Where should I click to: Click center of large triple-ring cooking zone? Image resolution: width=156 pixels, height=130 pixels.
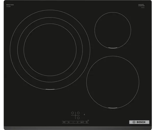tap(50, 50)
